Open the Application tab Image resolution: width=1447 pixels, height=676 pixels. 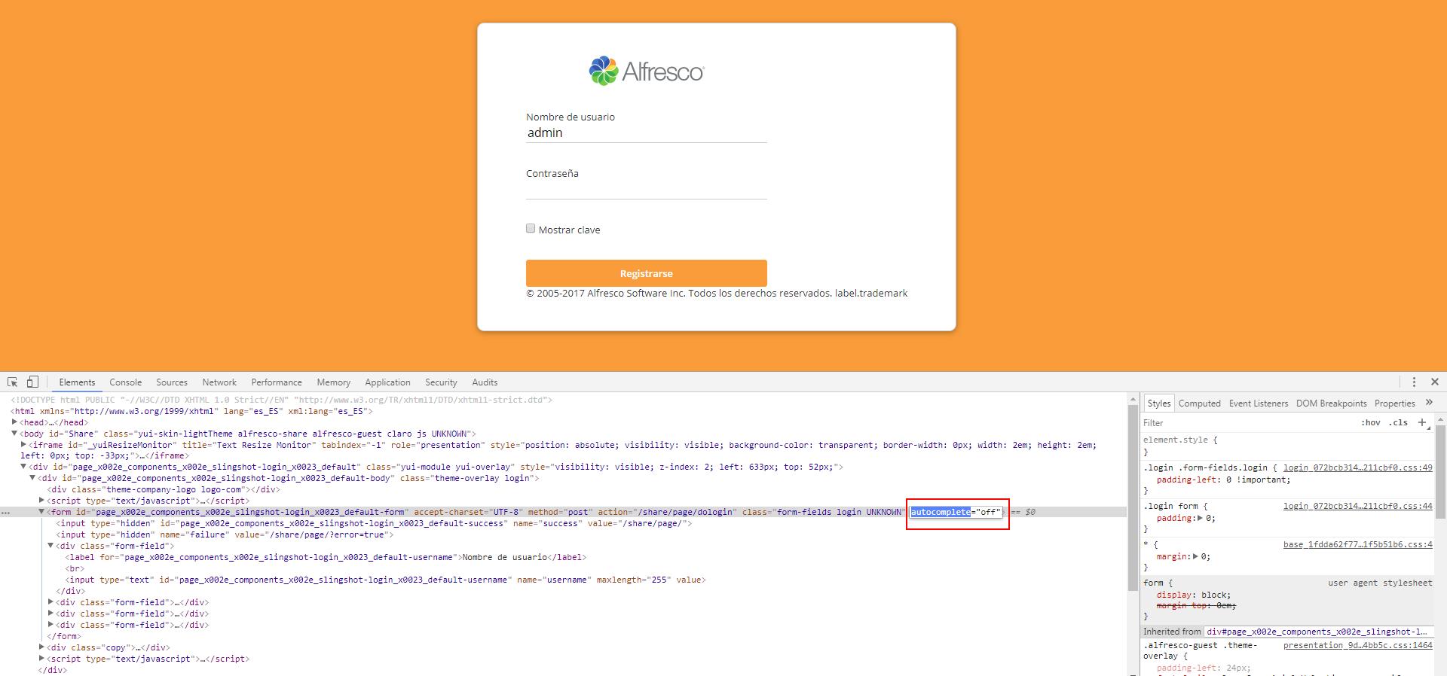pos(387,382)
